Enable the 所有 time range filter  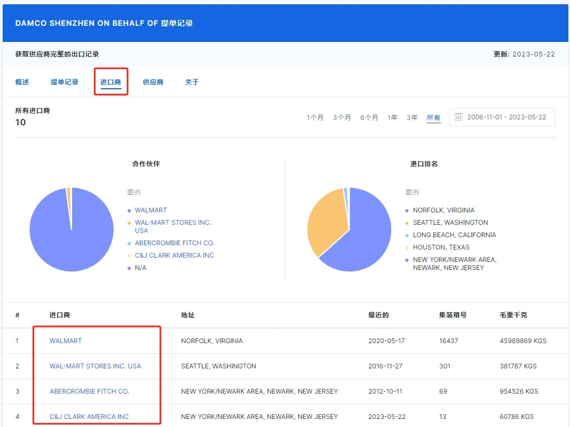[433, 117]
